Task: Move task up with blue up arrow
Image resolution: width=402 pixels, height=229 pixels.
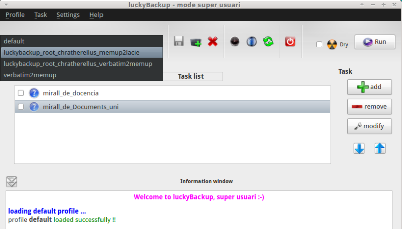Action: pos(380,148)
